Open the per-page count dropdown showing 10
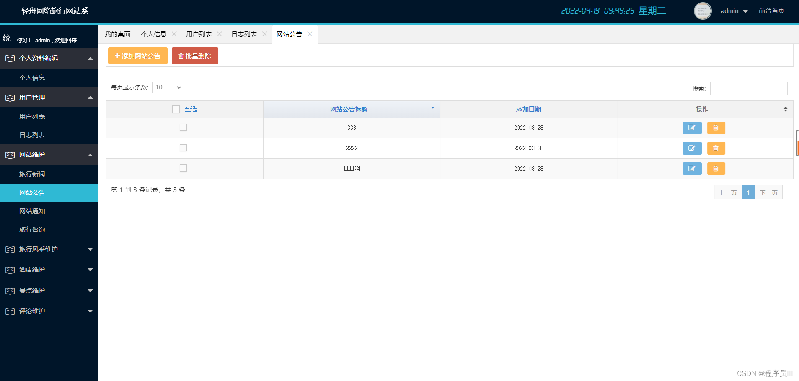Image resolution: width=799 pixels, height=381 pixels. (x=168, y=87)
